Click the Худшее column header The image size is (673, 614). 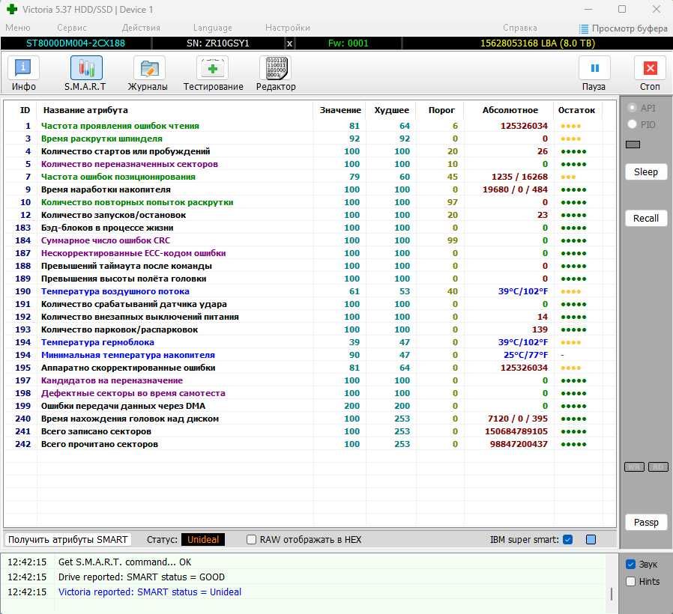[x=391, y=110]
